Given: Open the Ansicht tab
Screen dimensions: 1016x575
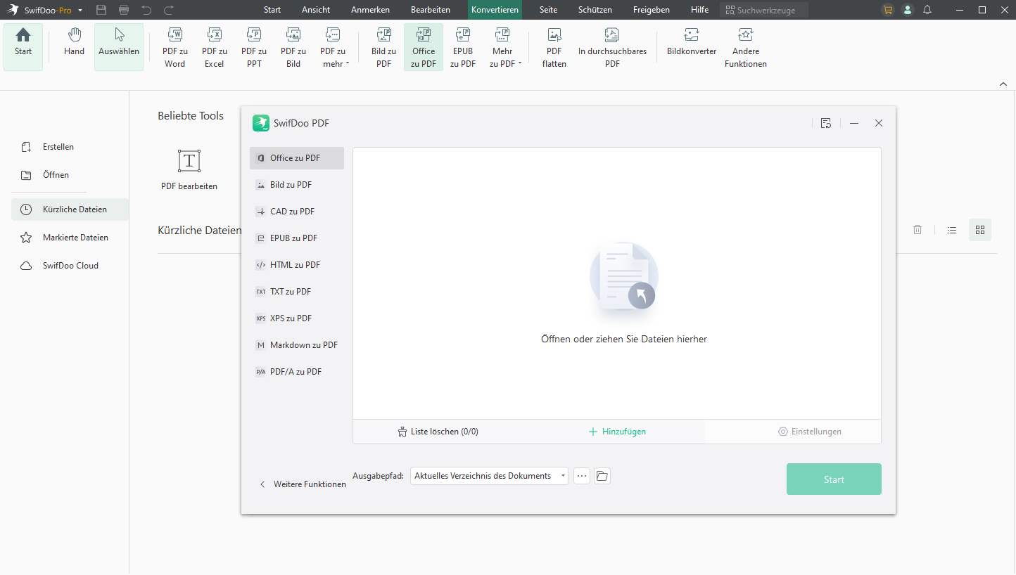Looking at the screenshot, I should 316,10.
